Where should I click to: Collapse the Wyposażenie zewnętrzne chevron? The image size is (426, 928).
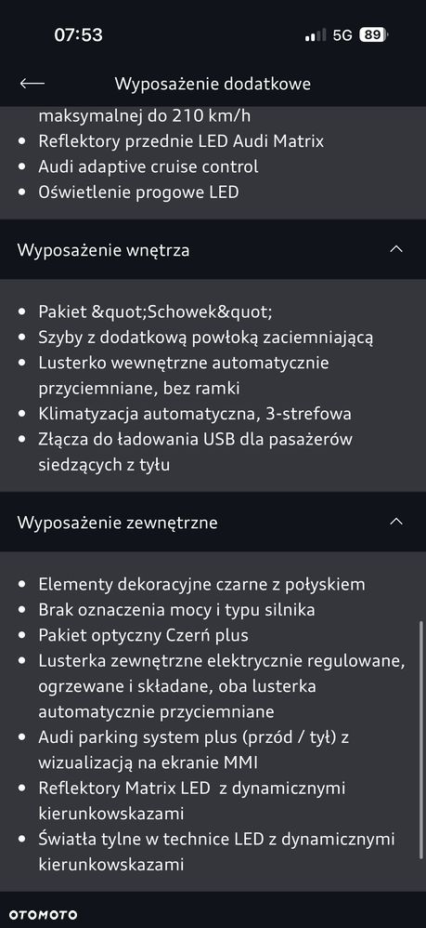396,522
